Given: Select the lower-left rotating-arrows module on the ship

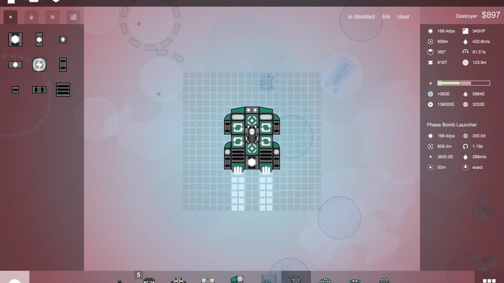Looking at the screenshot, I should pos(238,141).
